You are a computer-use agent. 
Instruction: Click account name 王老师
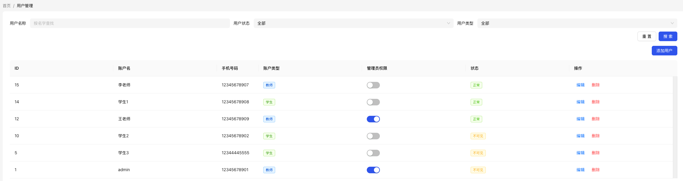point(124,119)
